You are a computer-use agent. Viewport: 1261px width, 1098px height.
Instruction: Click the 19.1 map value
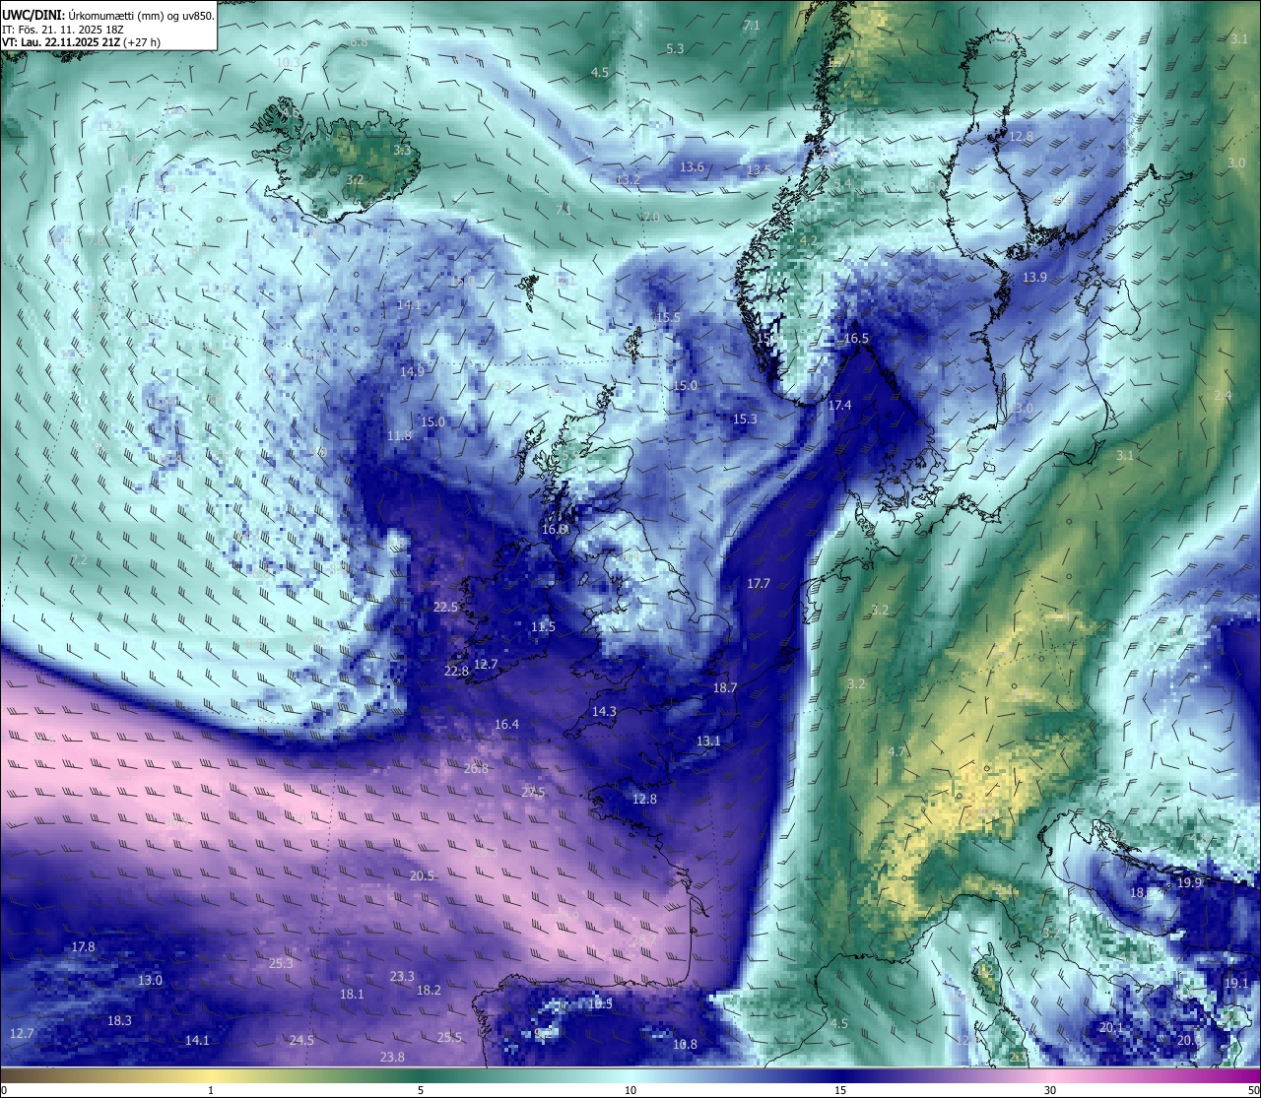tap(1236, 984)
